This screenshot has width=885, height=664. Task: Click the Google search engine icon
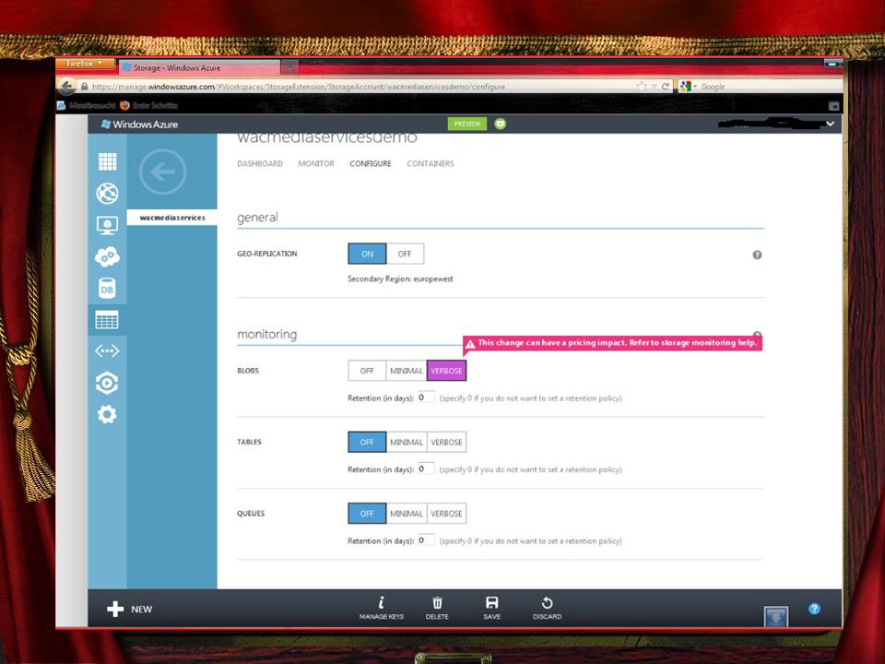(686, 87)
